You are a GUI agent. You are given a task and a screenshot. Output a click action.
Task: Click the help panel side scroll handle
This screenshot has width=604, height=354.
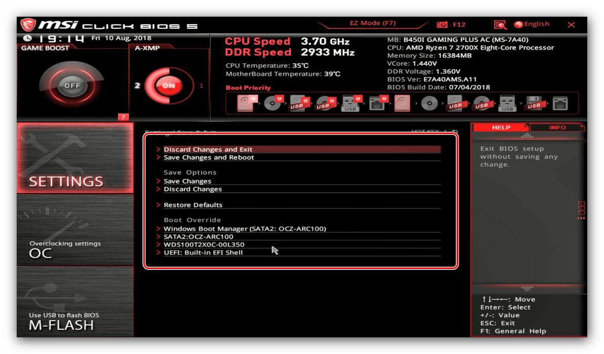point(581,210)
